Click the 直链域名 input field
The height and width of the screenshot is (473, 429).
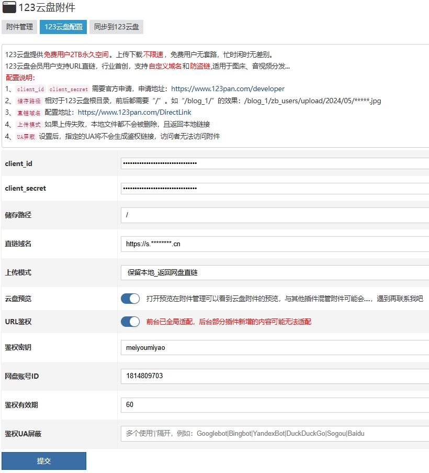coord(275,244)
